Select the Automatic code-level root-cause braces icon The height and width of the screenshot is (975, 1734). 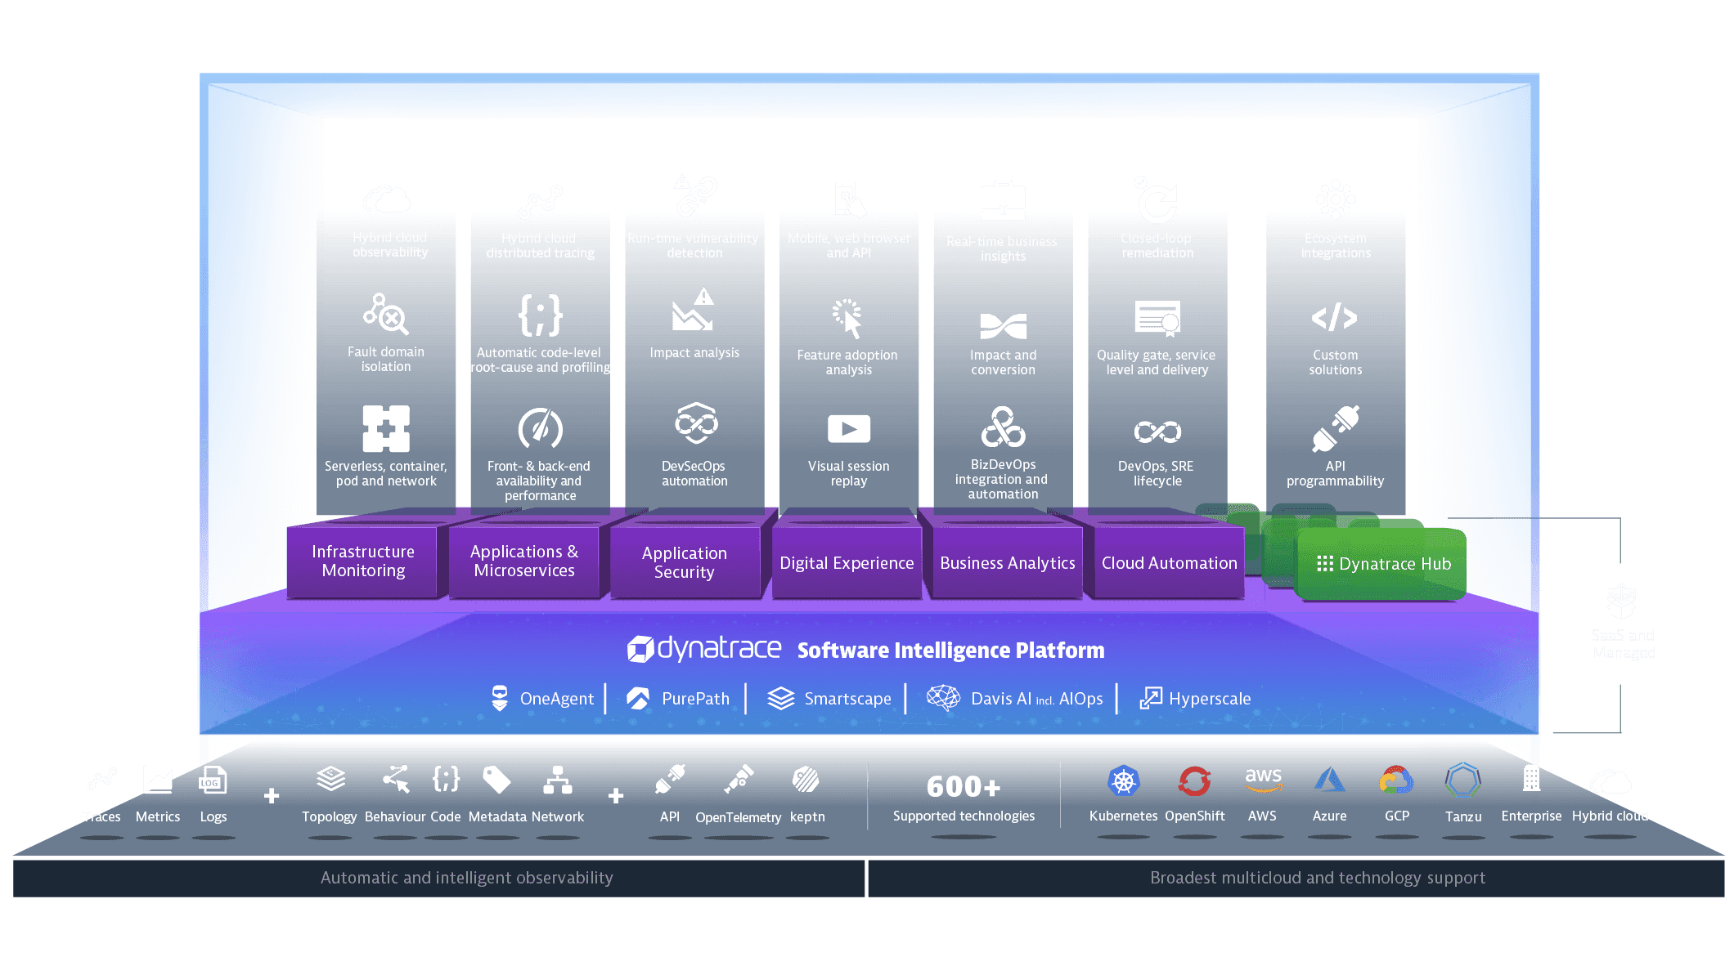(x=540, y=315)
